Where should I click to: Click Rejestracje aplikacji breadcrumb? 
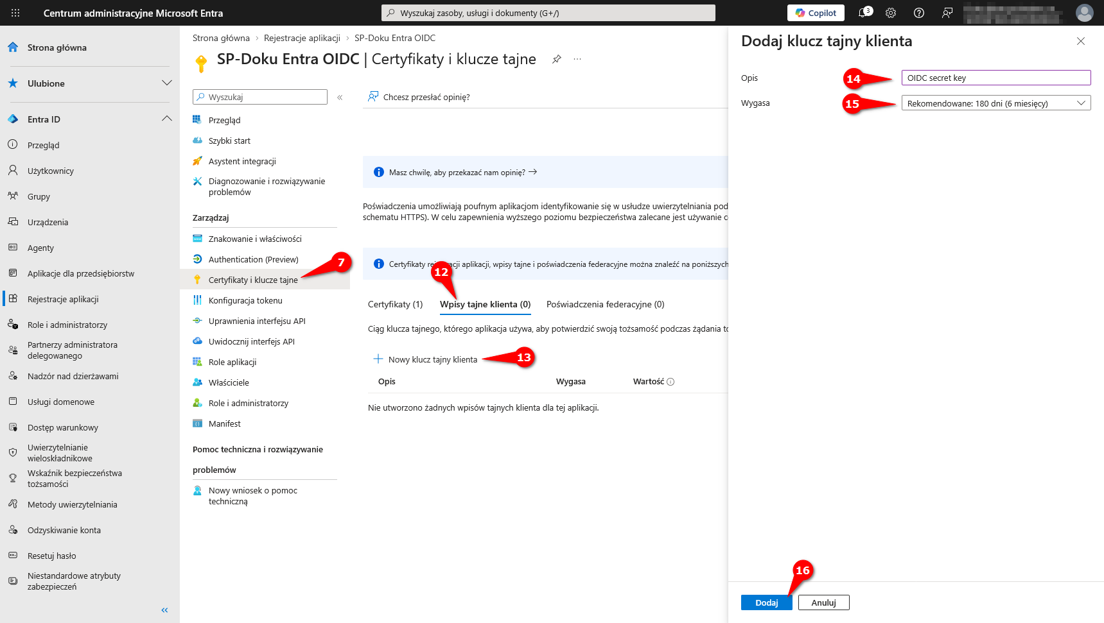point(302,38)
